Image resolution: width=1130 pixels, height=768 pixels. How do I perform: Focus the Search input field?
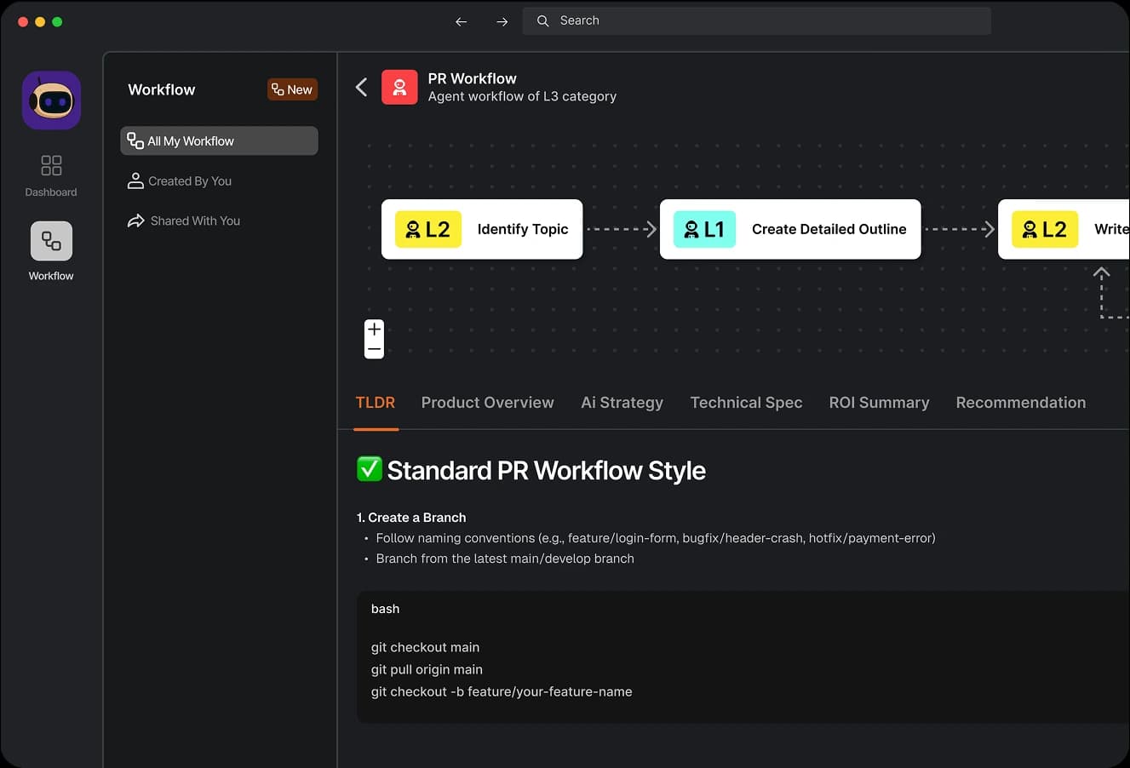tap(756, 20)
